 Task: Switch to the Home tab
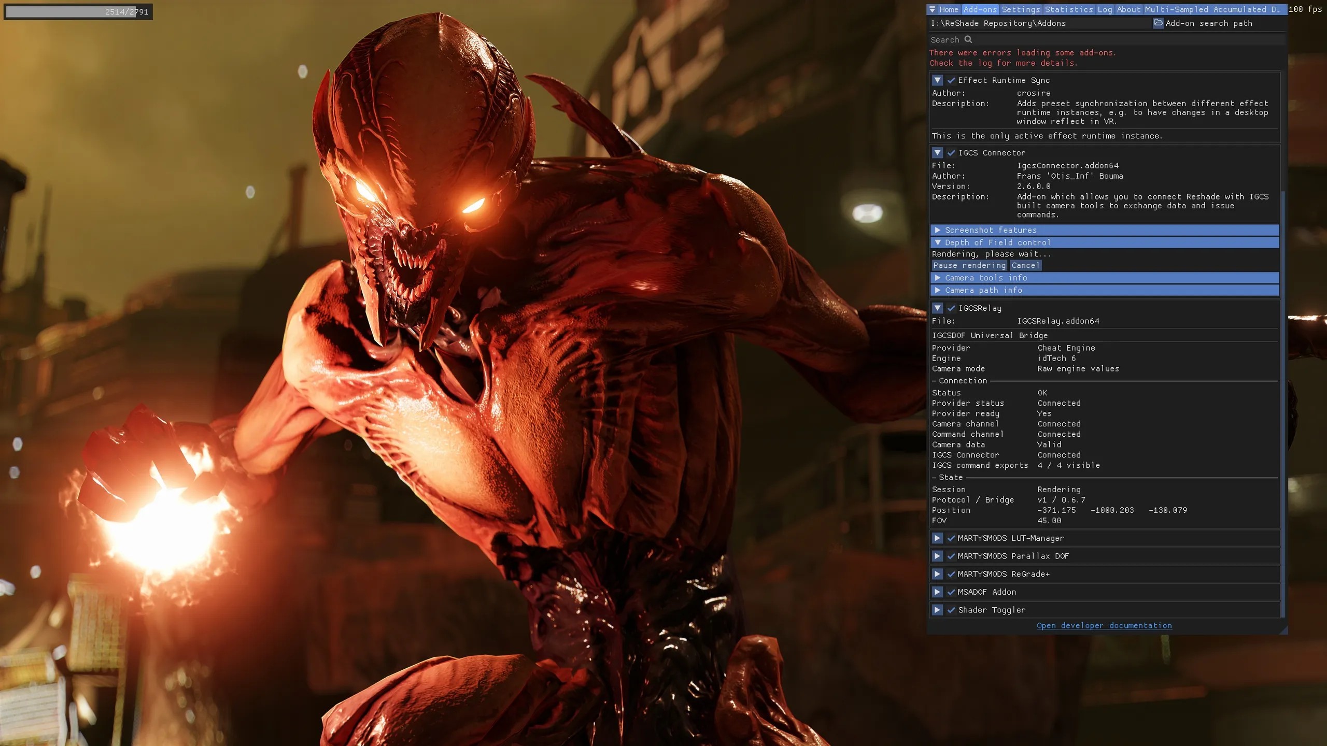point(949,9)
